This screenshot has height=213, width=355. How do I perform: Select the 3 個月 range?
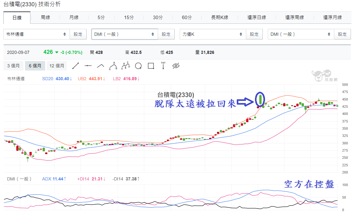coord(13,66)
